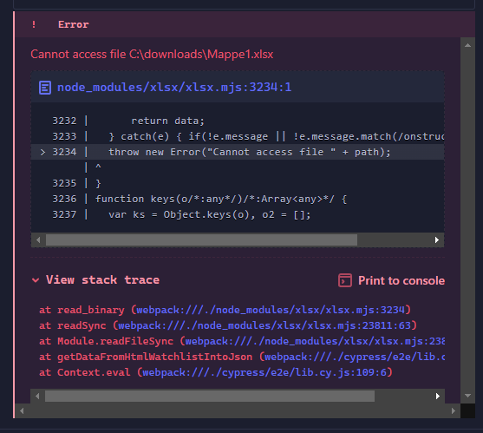Click down arrow of vertical error scrollbar
Image resolution: width=483 pixels, height=433 pixels.
(x=467, y=396)
